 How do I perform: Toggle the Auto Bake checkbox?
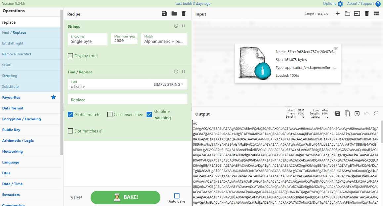point(177,195)
